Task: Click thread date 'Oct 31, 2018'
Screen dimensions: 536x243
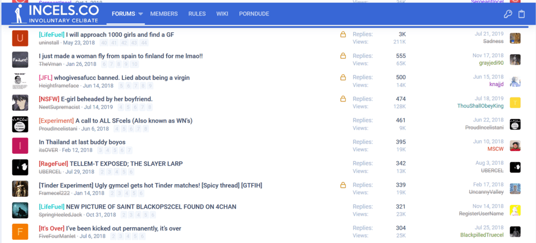Action: point(101,215)
